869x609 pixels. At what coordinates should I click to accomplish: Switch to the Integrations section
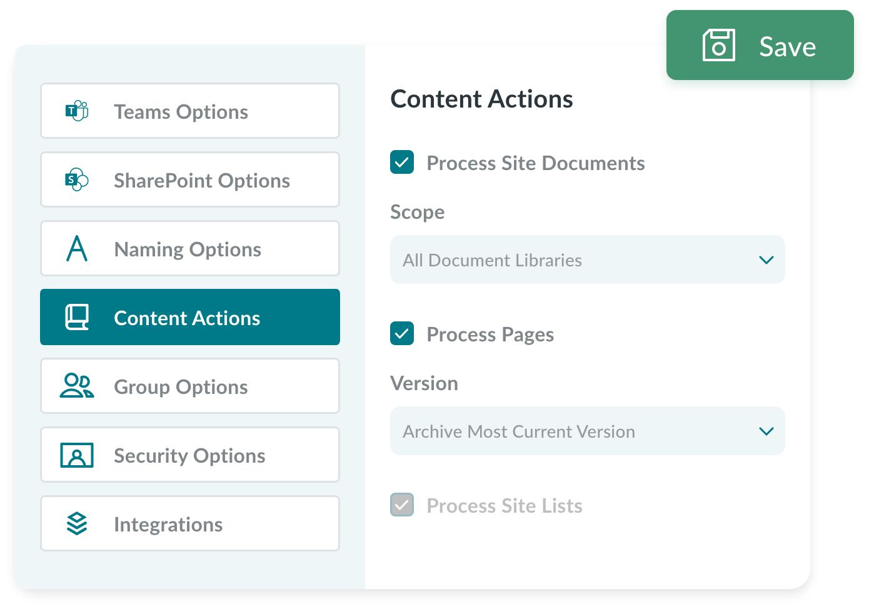189,523
